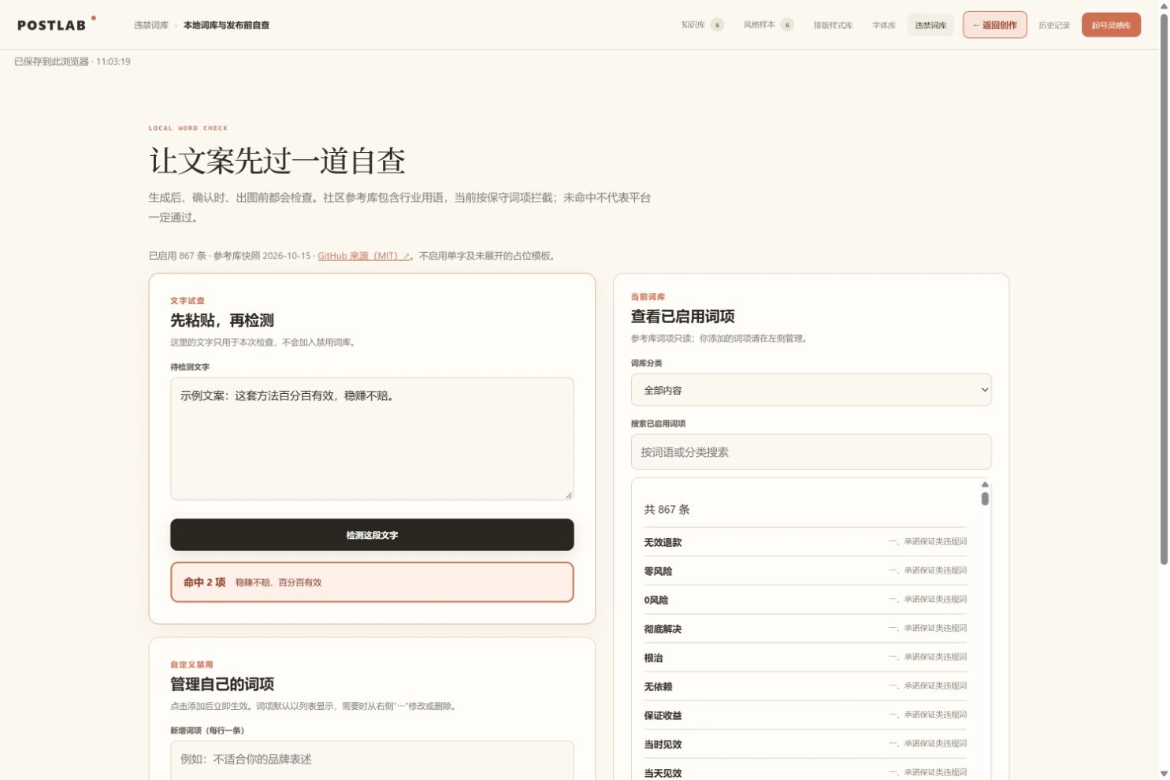Go to the 排版样式库 tab
Image resolution: width=1170 pixels, height=780 pixels.
(x=833, y=25)
